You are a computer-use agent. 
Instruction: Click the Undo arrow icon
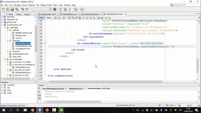23,9
